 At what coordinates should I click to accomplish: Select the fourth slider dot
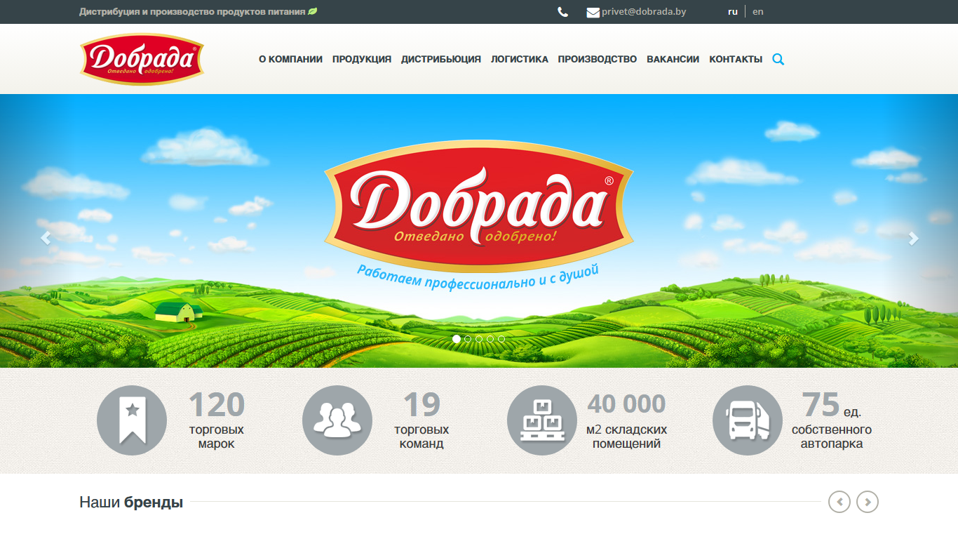click(x=490, y=339)
